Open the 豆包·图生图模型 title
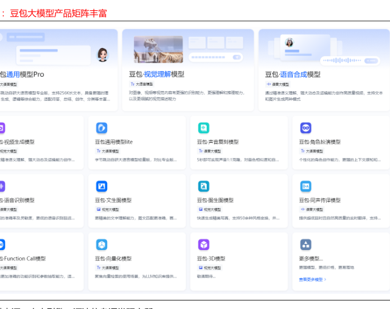This screenshot has width=390, height=309. pyautogui.click(x=215, y=200)
